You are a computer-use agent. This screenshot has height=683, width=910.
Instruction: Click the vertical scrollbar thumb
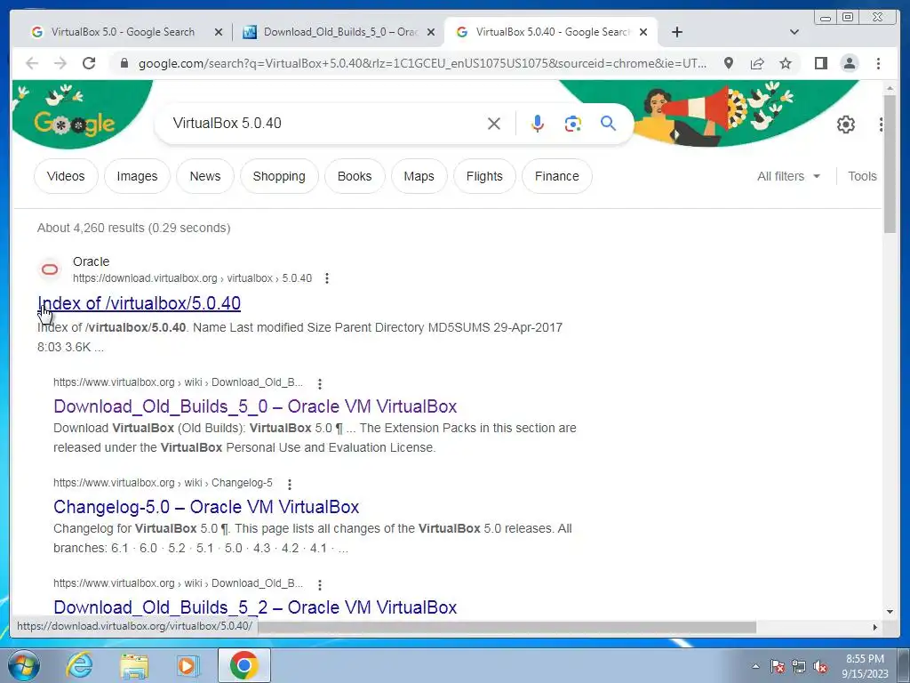890,163
